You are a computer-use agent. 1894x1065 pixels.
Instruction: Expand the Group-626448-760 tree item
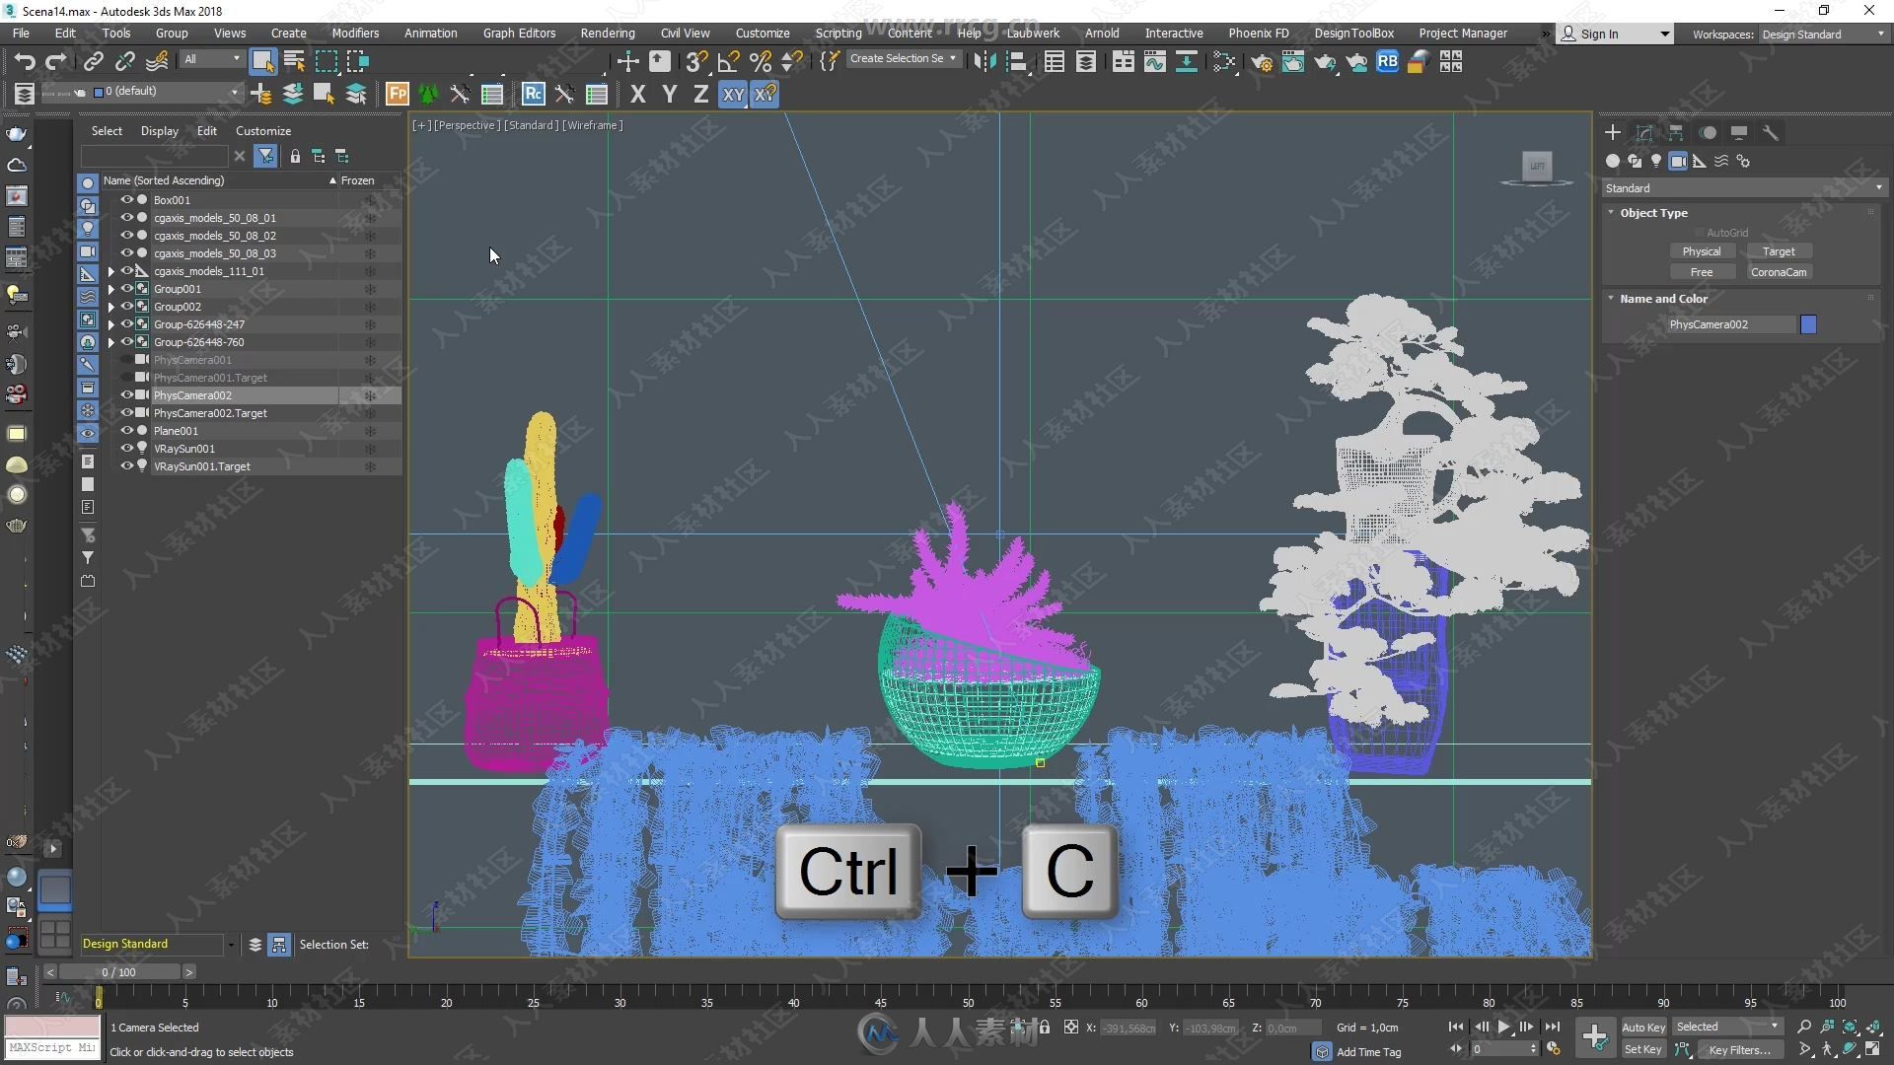pyautogui.click(x=110, y=342)
